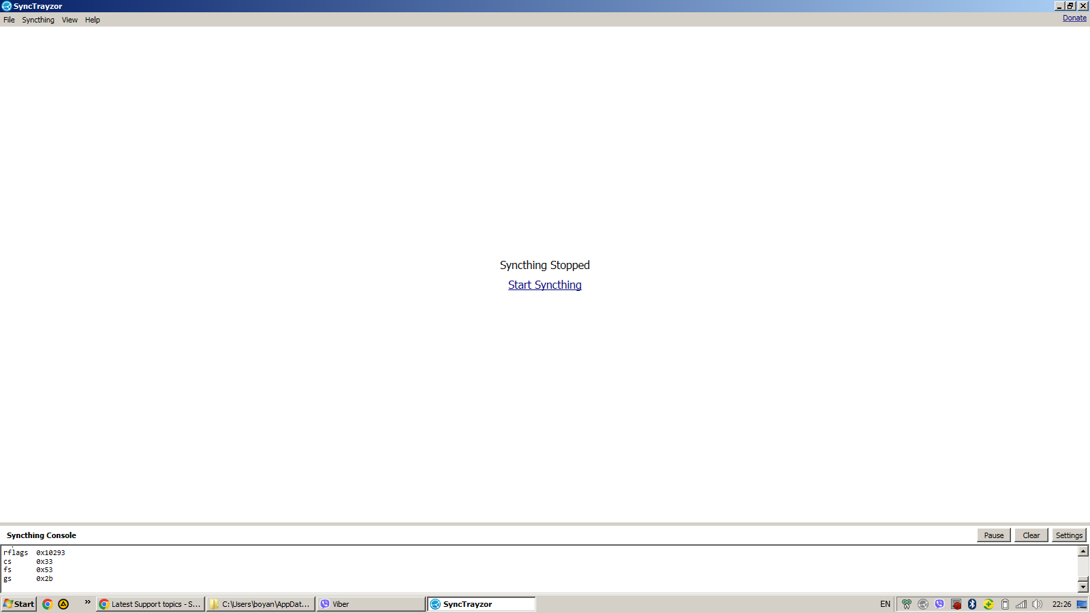
Task: Open the Bluetooth tray icon
Action: coord(972,604)
